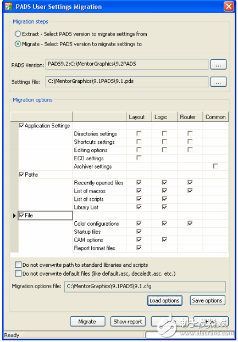The height and width of the screenshot is (342, 238).
Task: Enable Shortcuts settings for Layout
Action: pos(139,142)
